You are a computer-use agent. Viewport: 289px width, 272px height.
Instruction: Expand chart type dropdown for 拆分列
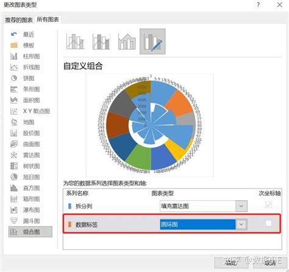point(241,206)
